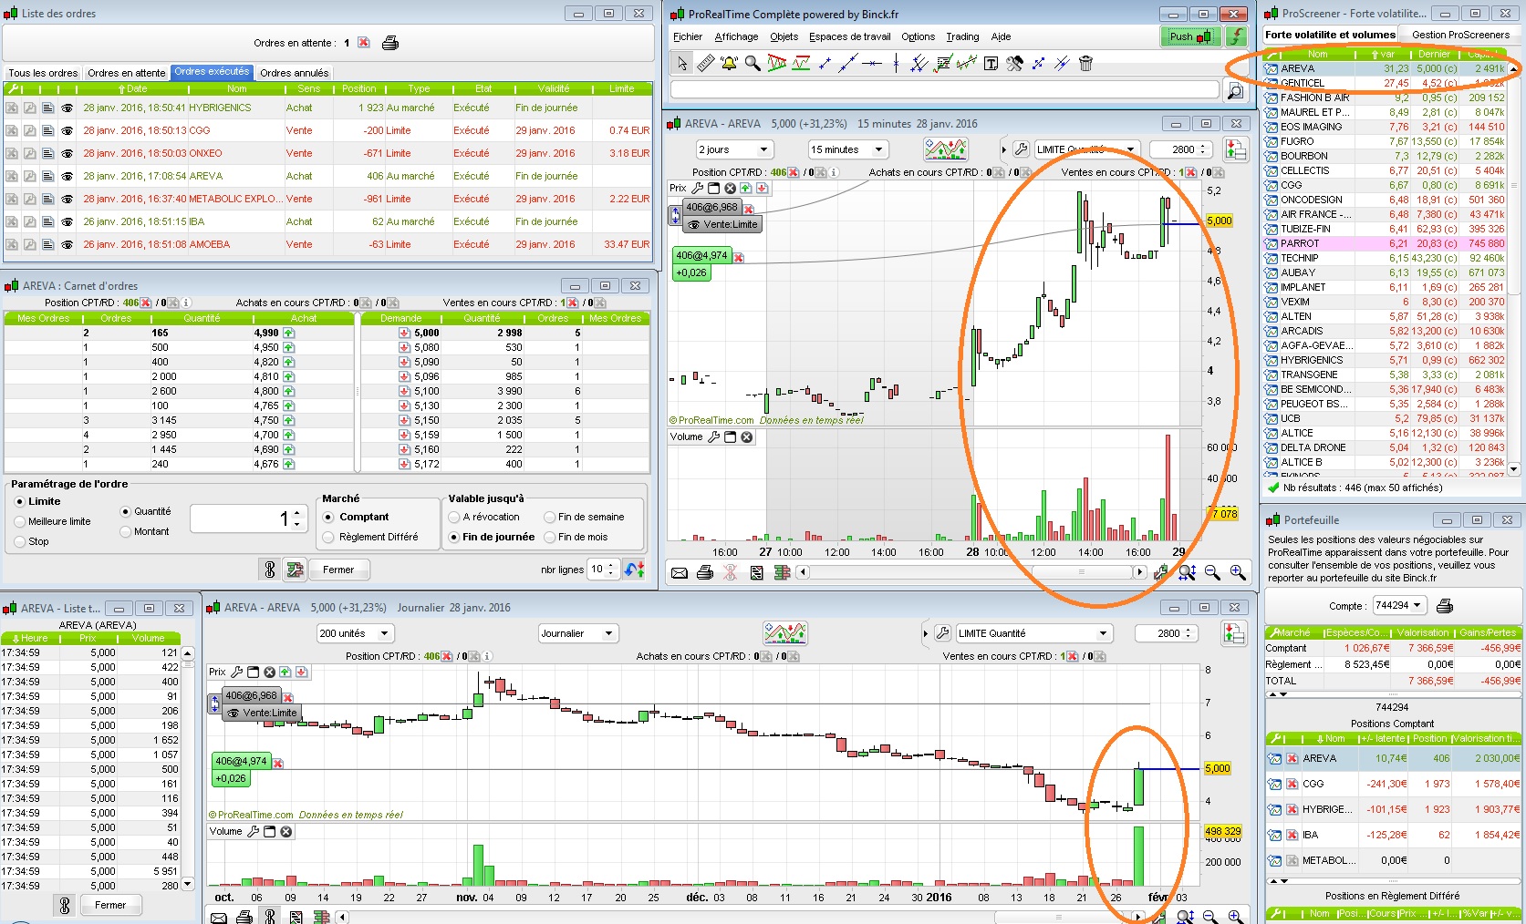Toggle eye icon on HYBRIGENICS order row

click(67, 108)
